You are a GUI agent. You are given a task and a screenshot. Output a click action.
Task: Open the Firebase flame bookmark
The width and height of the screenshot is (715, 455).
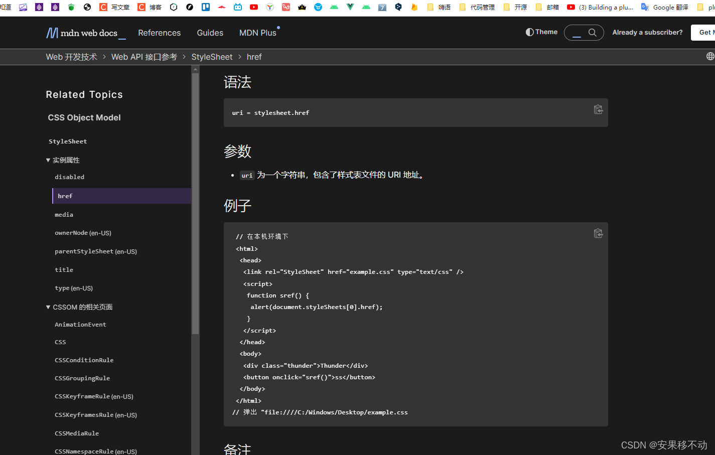pos(414,7)
